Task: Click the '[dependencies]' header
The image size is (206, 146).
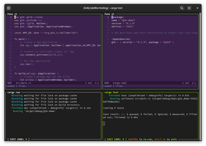Action: (x=121, y=39)
